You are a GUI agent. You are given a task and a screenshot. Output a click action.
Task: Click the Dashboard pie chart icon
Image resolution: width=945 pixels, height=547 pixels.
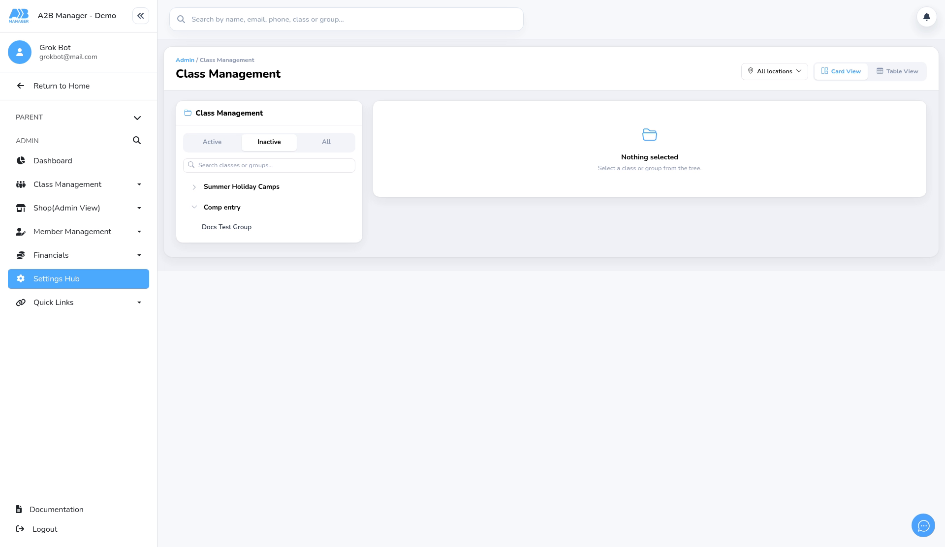tap(21, 161)
